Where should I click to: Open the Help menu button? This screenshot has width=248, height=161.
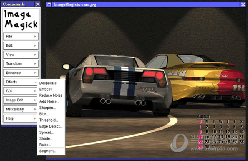tap(20, 118)
